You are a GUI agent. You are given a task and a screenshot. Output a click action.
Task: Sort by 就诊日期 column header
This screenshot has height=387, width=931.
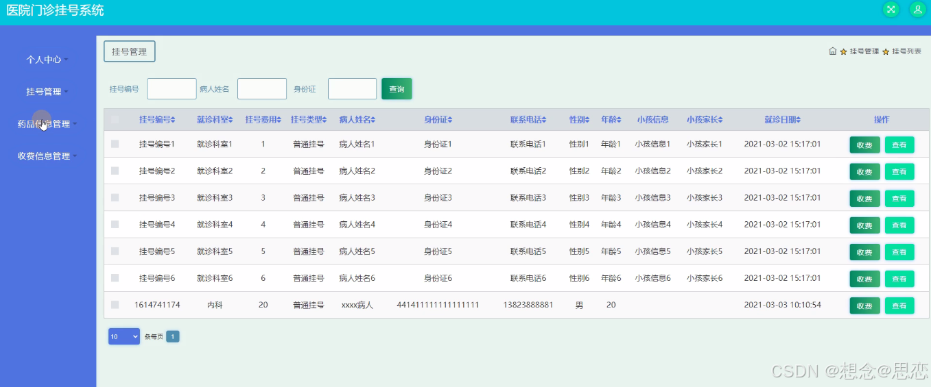coord(783,120)
